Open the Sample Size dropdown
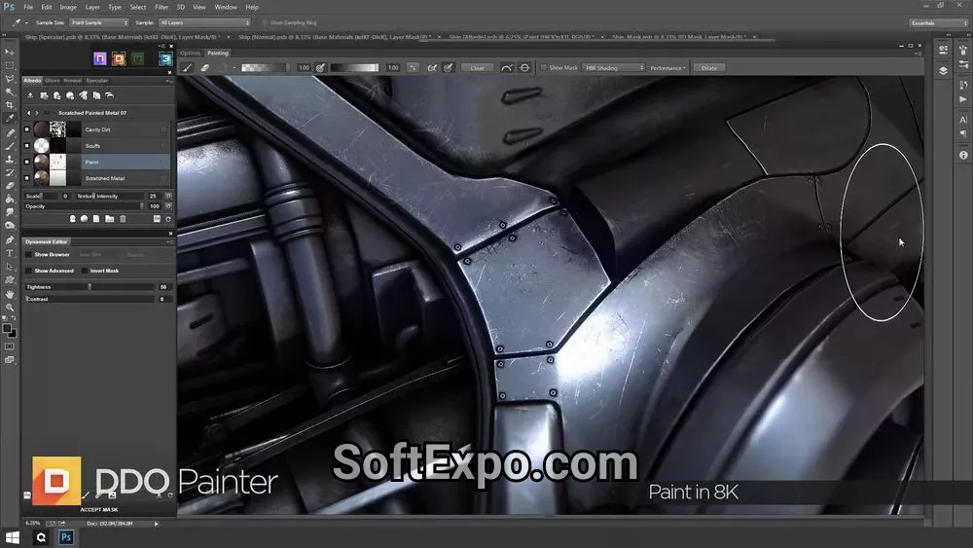 click(x=98, y=22)
